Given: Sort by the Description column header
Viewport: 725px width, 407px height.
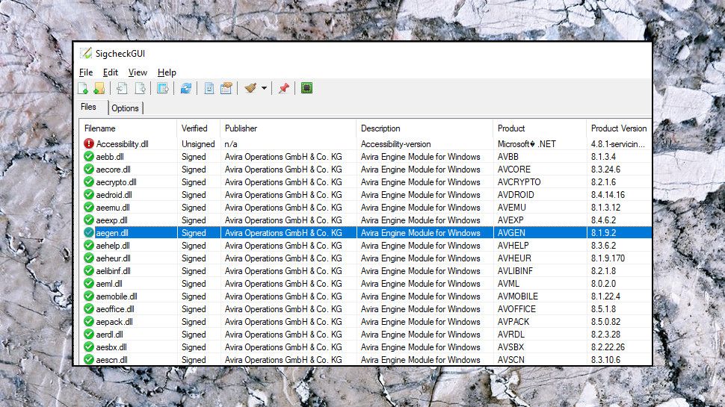Looking at the screenshot, I should 425,128.
